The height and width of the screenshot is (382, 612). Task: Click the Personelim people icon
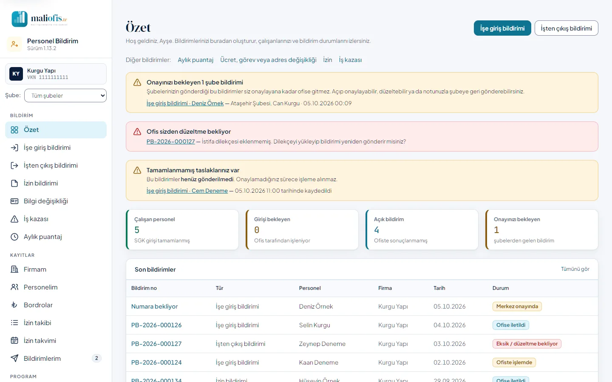[x=14, y=287]
